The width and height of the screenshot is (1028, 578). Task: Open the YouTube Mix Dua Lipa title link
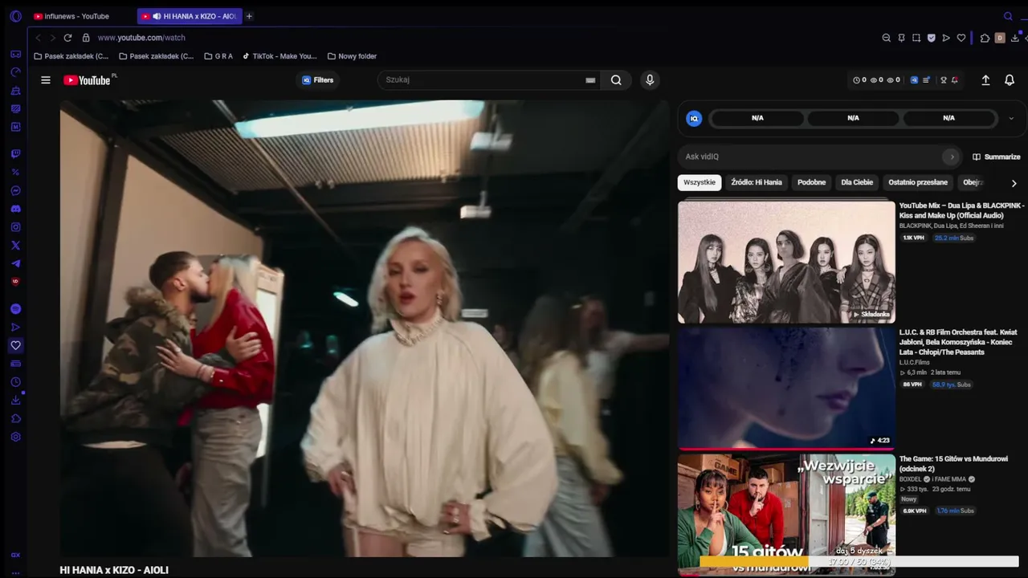pos(962,210)
